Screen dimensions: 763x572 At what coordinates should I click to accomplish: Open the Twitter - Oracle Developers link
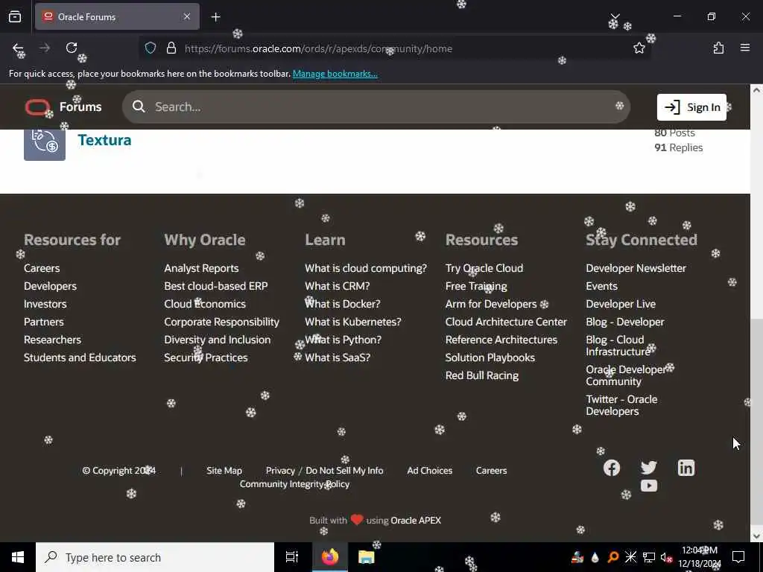[x=621, y=405]
